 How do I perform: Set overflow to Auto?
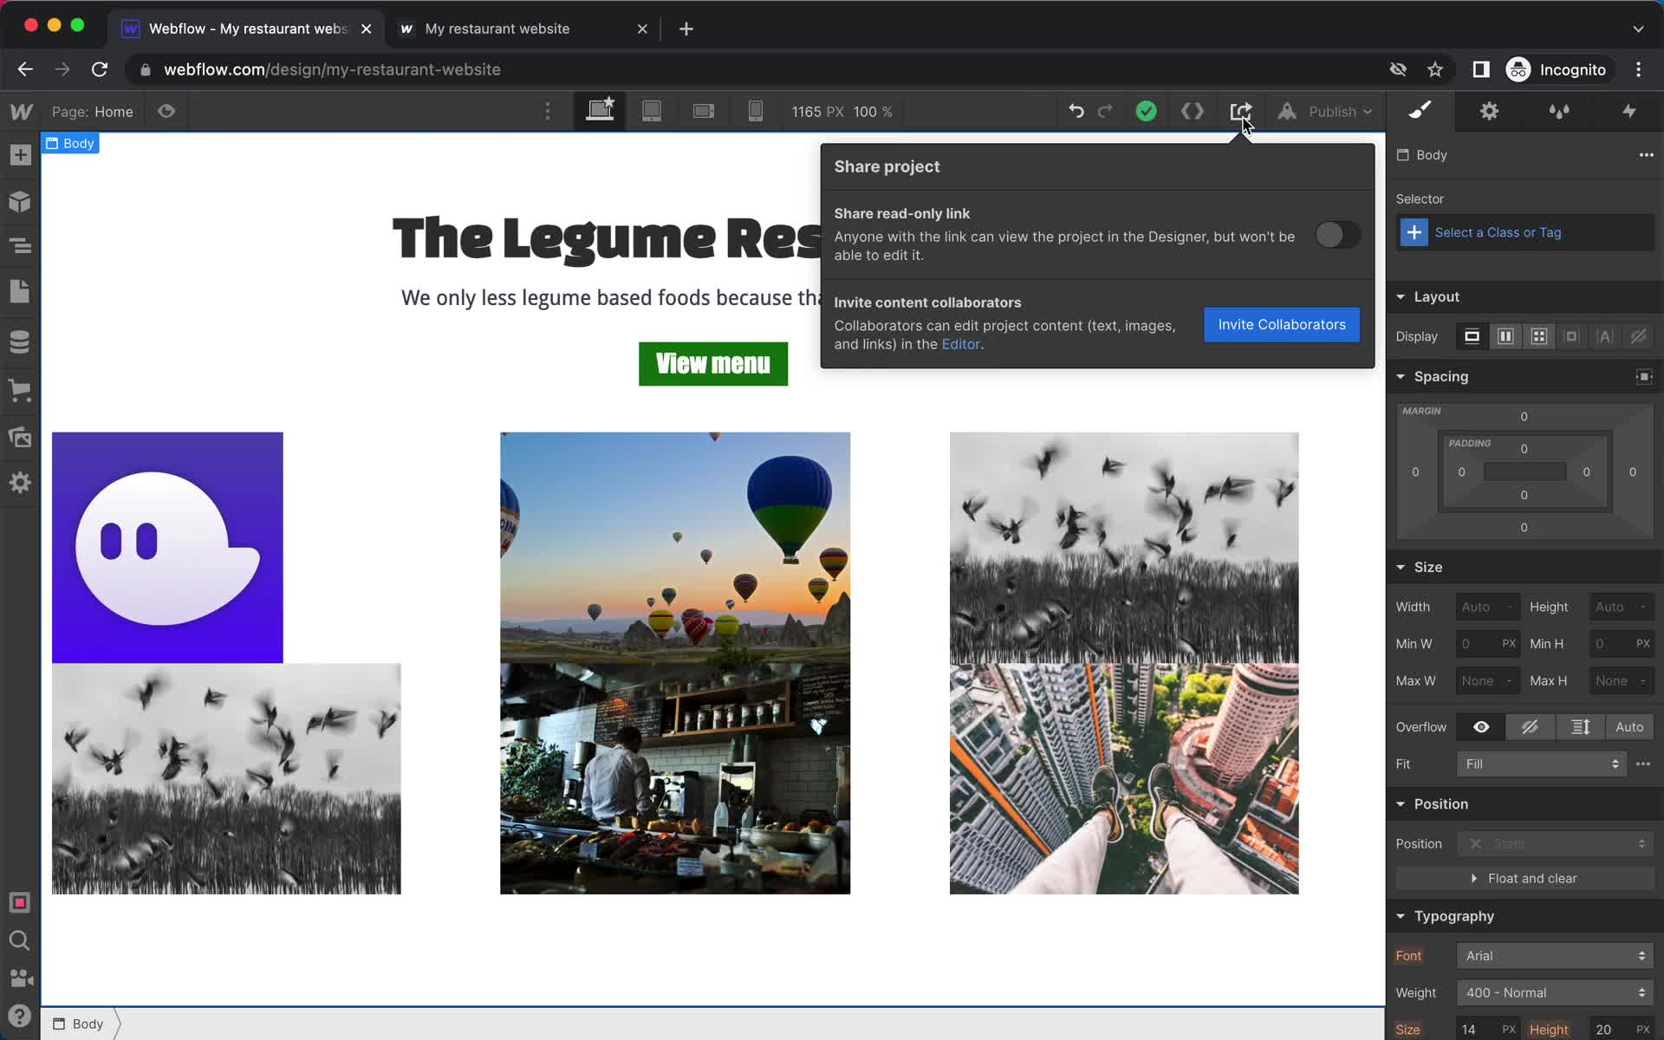pyautogui.click(x=1629, y=727)
